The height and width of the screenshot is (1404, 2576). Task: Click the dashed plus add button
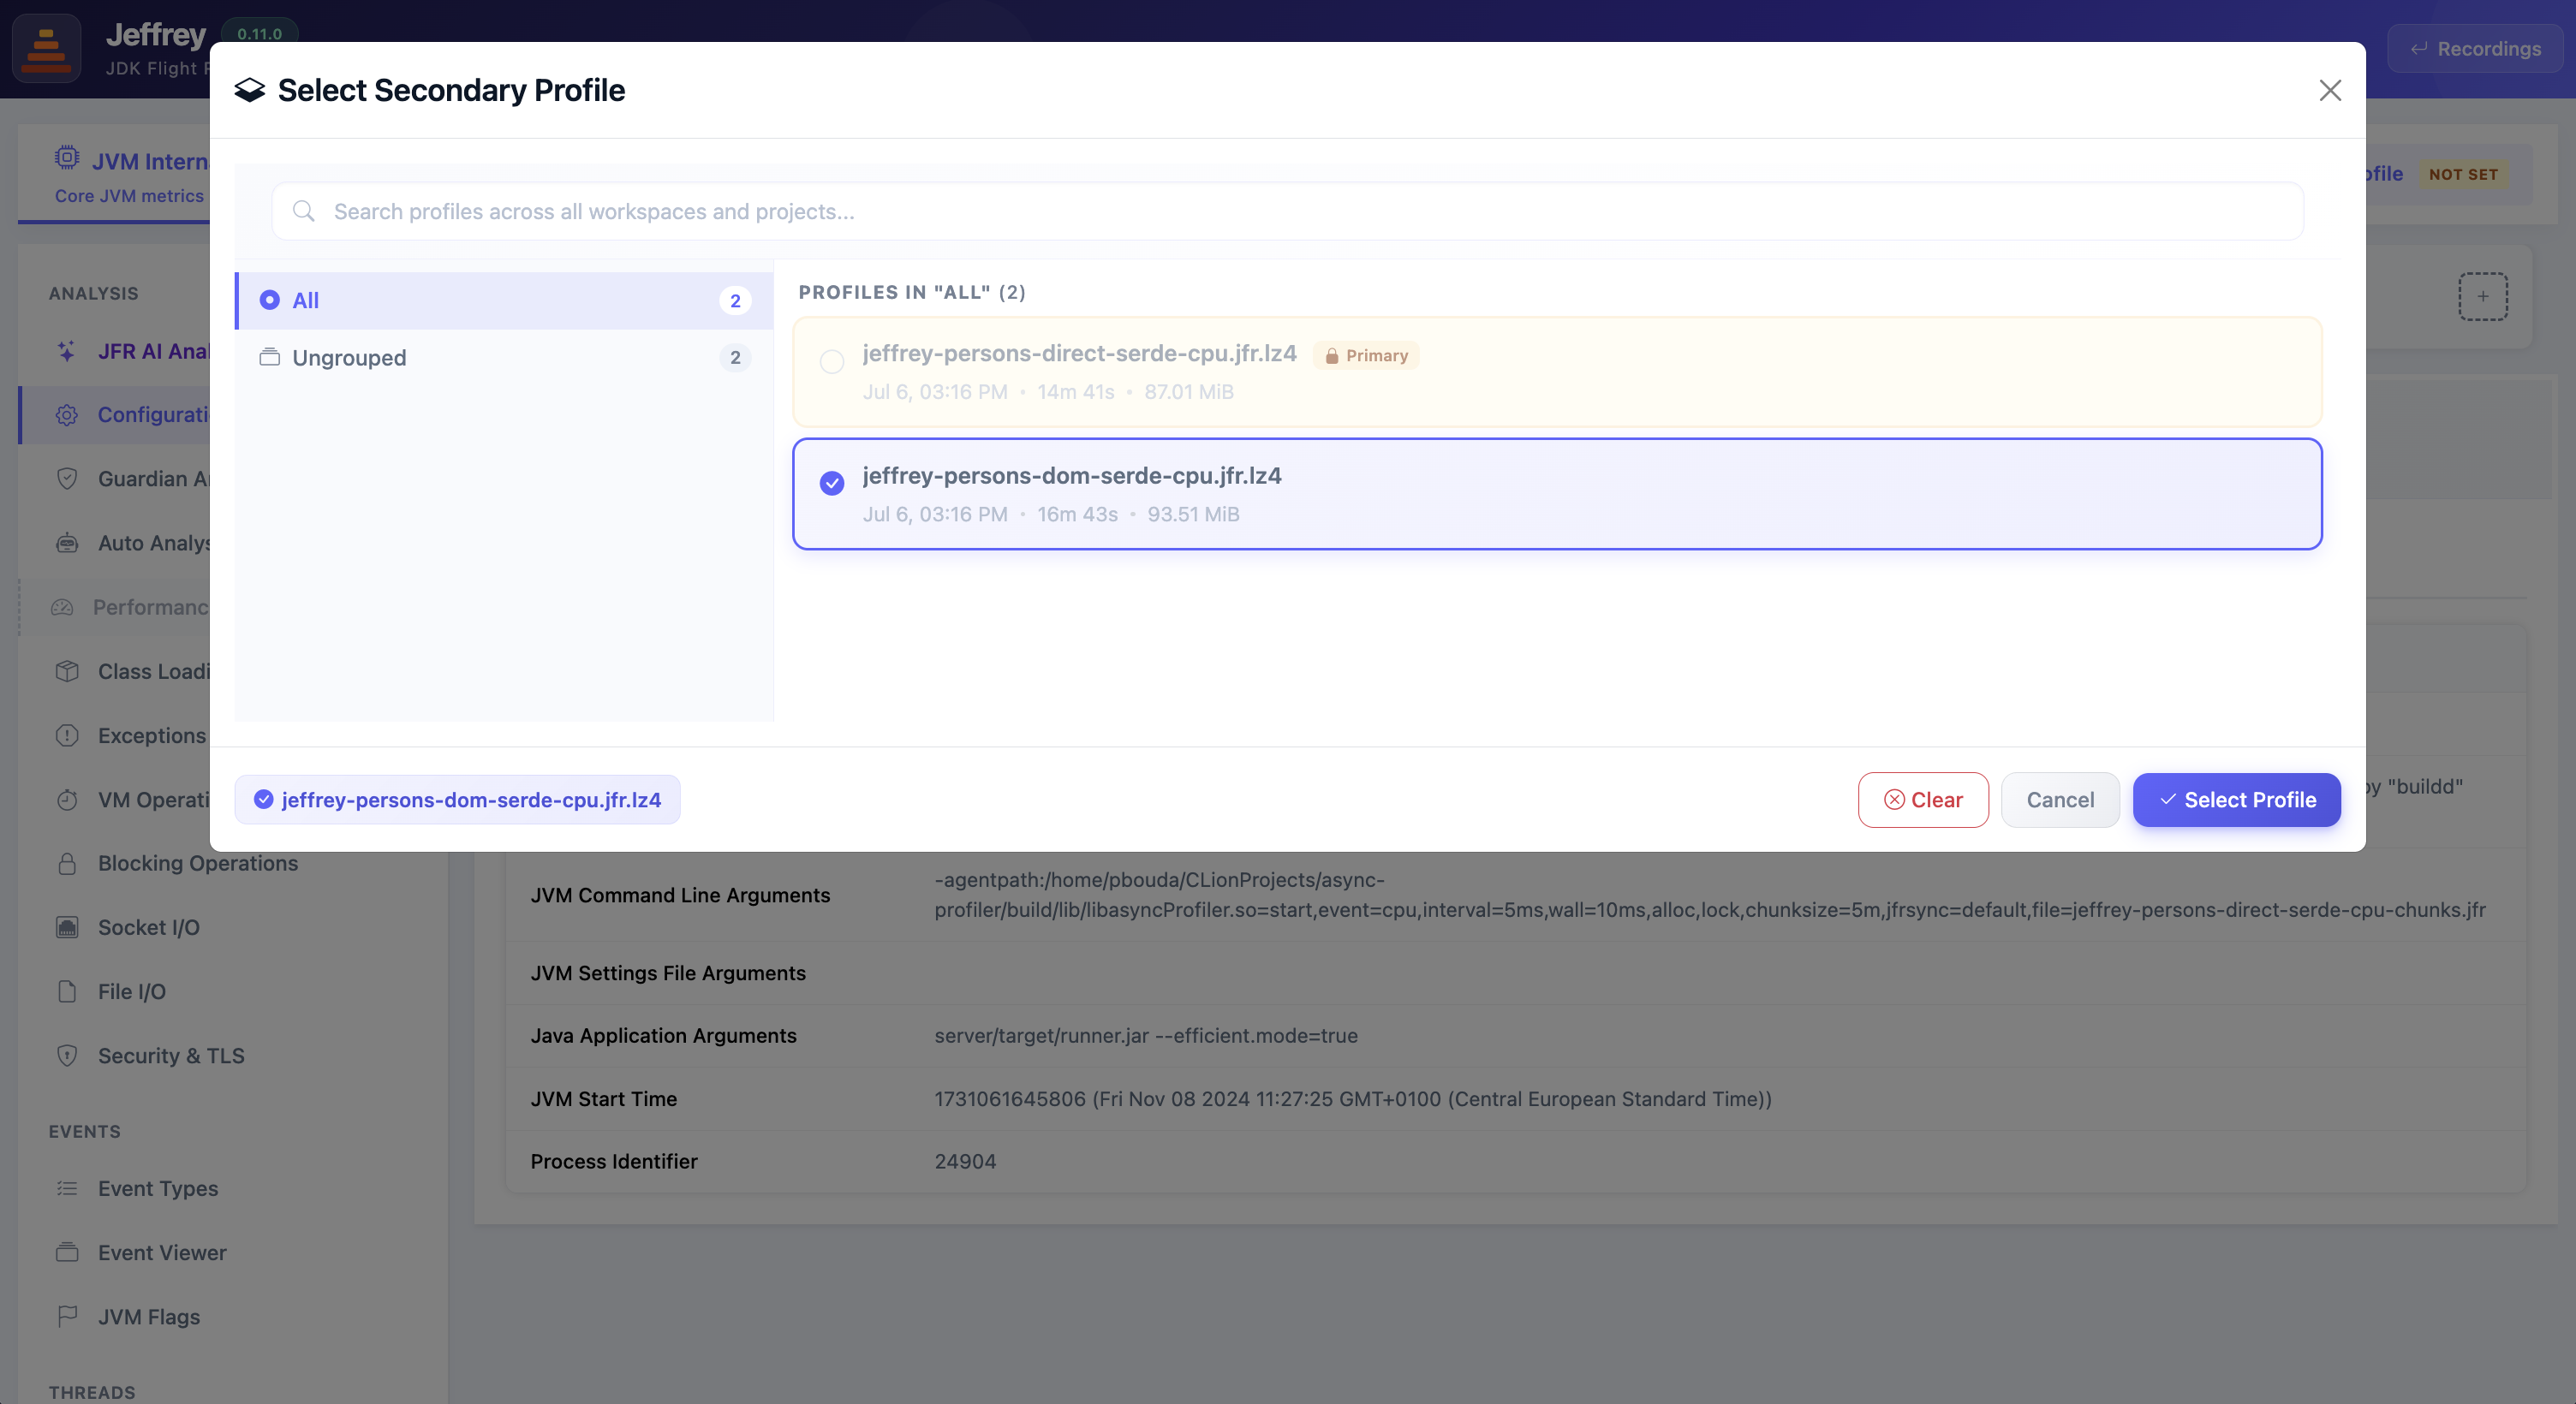pos(2482,296)
